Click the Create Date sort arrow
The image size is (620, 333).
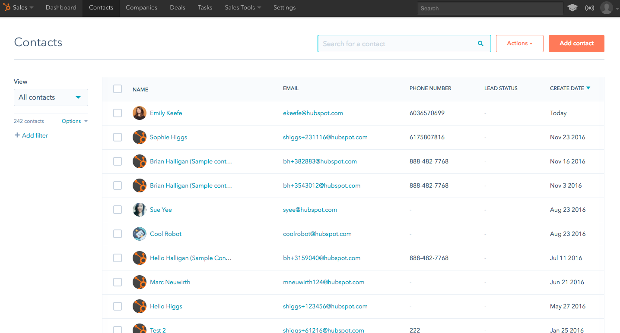(x=588, y=88)
